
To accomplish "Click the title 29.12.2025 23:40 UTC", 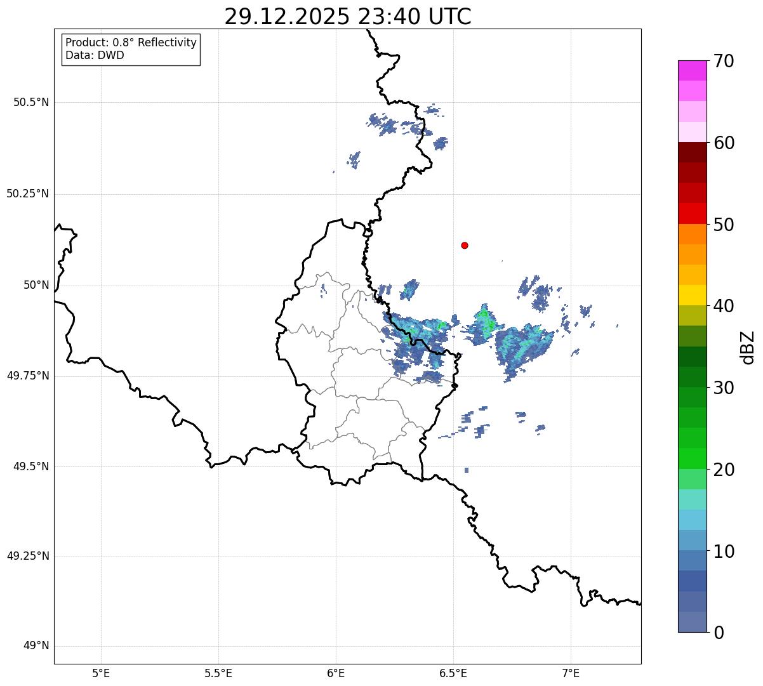I will coord(348,16).
